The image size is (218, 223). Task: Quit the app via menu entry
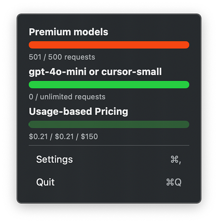109,182
